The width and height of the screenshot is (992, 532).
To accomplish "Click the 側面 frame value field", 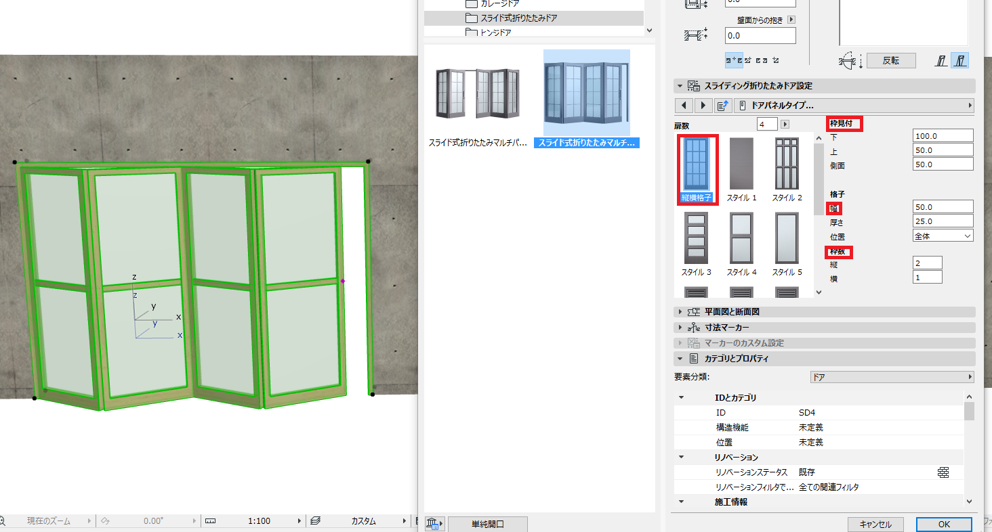I will point(943,164).
